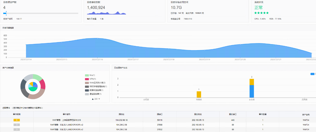Screen dimensions: 316x132
Task: Click the center of the asset donut chart
Action: [33, 86]
